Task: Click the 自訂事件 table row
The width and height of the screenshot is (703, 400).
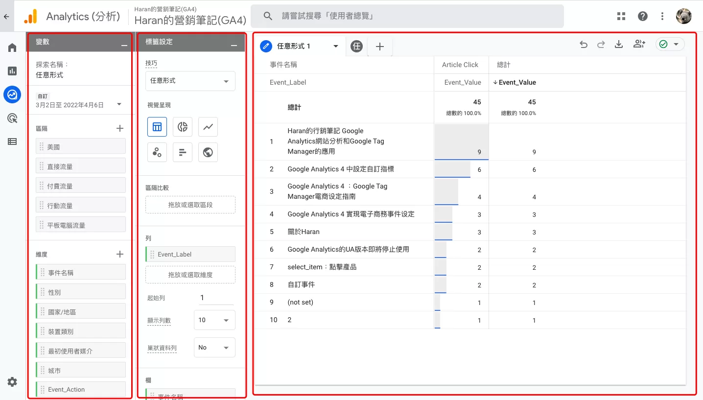Action: [x=470, y=285]
